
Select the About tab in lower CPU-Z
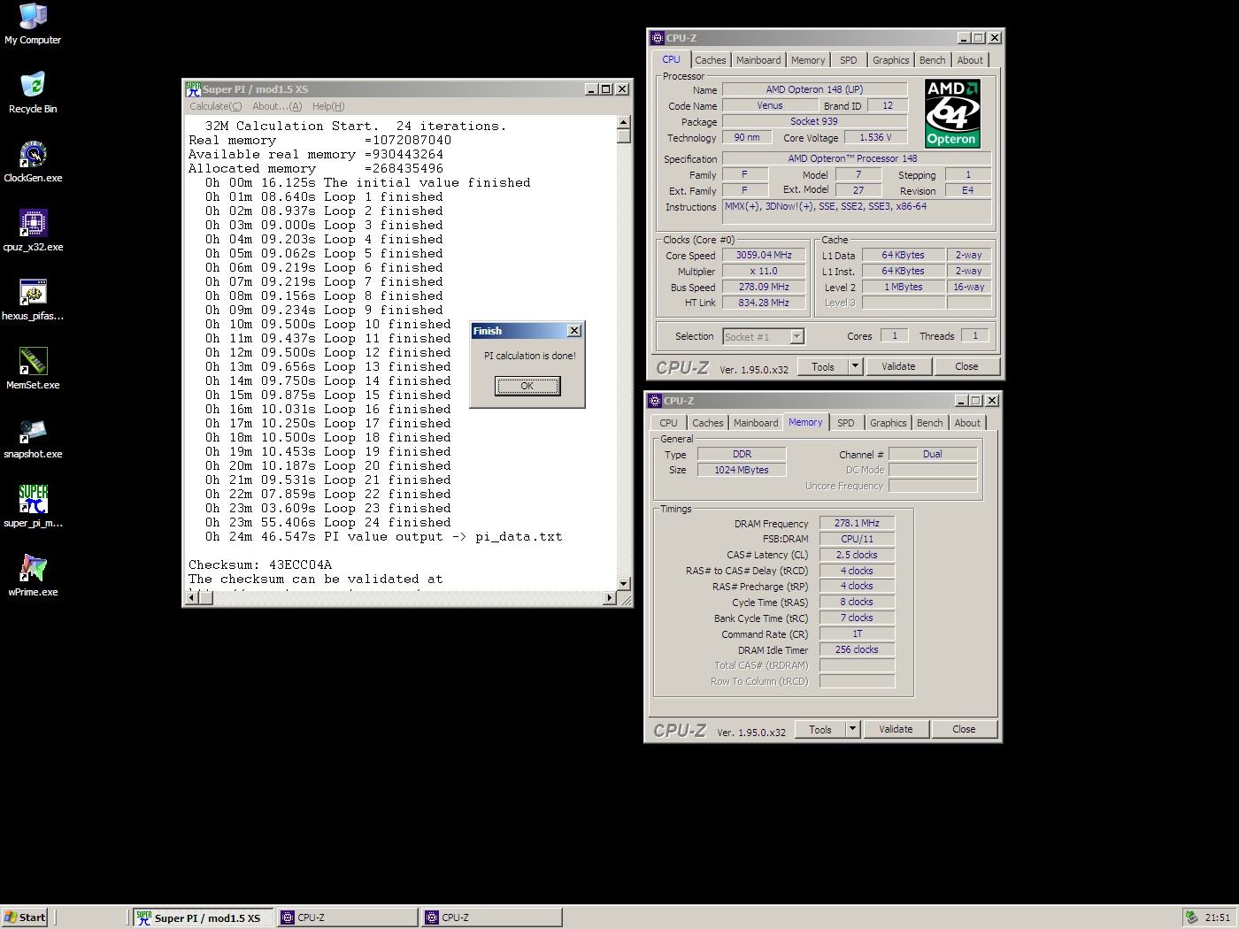click(967, 423)
